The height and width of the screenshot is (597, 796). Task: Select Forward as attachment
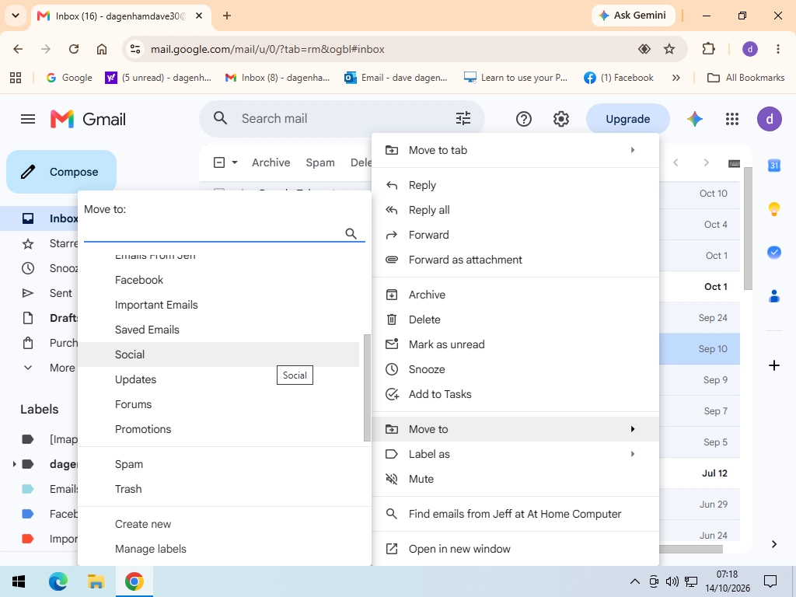(x=515, y=260)
